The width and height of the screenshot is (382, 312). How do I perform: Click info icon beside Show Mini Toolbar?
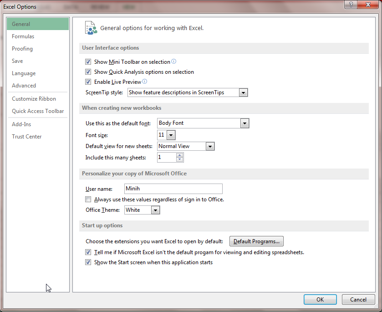pyautogui.click(x=174, y=61)
